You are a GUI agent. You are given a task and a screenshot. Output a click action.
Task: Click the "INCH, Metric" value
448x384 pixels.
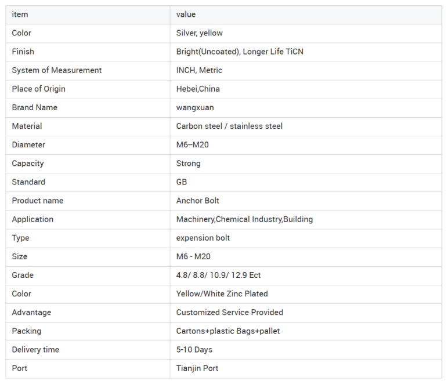[199, 70]
